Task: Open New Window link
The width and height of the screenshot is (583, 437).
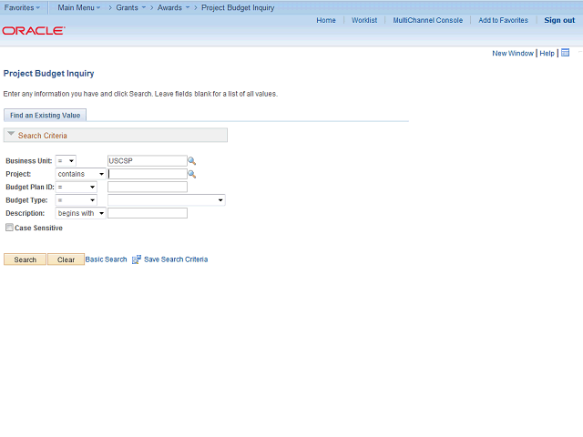Action: coord(513,53)
